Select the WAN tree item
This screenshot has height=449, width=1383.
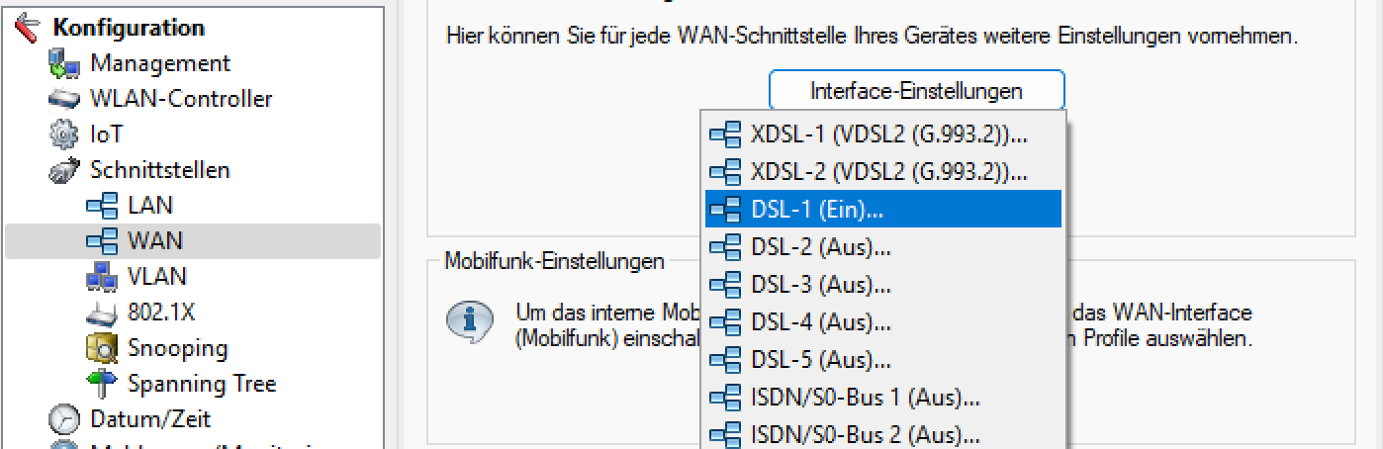[154, 241]
